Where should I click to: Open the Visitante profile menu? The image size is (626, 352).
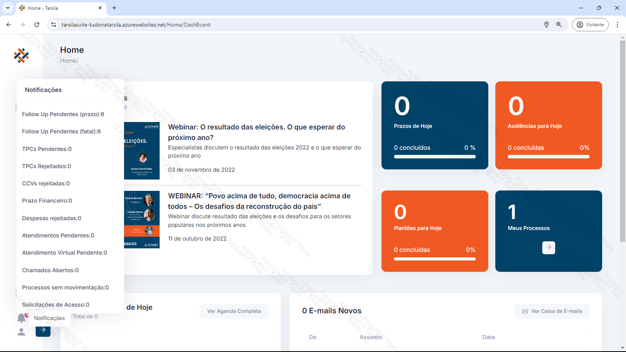point(590,25)
